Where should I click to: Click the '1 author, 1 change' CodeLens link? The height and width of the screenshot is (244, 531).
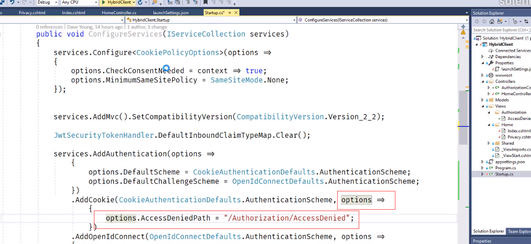pos(147,27)
